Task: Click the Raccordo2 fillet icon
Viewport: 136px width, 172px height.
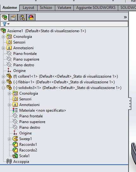Action: point(15,150)
